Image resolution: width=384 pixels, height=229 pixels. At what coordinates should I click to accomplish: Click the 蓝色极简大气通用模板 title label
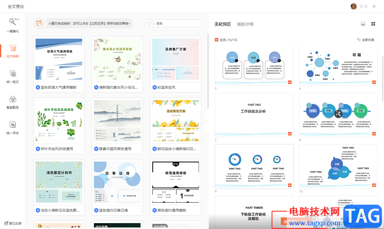[59, 87]
